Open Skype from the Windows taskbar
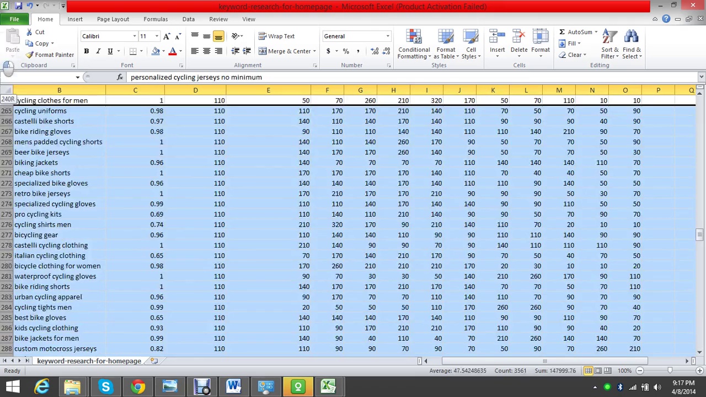The height and width of the screenshot is (397, 706). [105, 387]
